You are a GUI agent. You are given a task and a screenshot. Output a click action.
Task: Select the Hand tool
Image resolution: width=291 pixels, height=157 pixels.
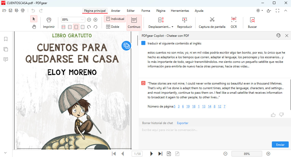34,26
